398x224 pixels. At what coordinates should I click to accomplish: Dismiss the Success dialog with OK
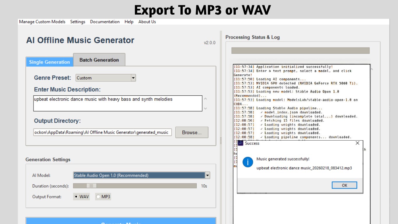point(344,185)
